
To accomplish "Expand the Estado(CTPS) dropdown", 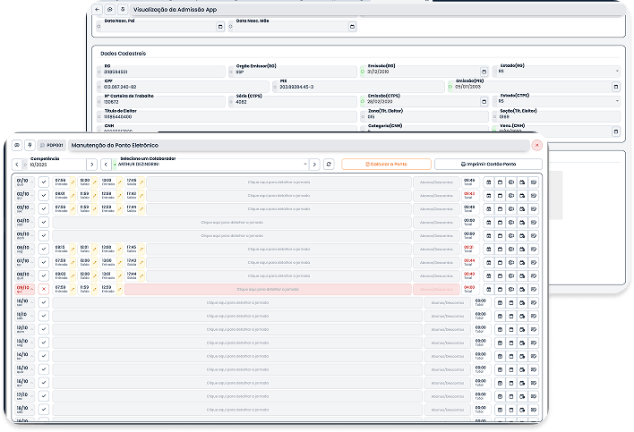I will [616, 101].
